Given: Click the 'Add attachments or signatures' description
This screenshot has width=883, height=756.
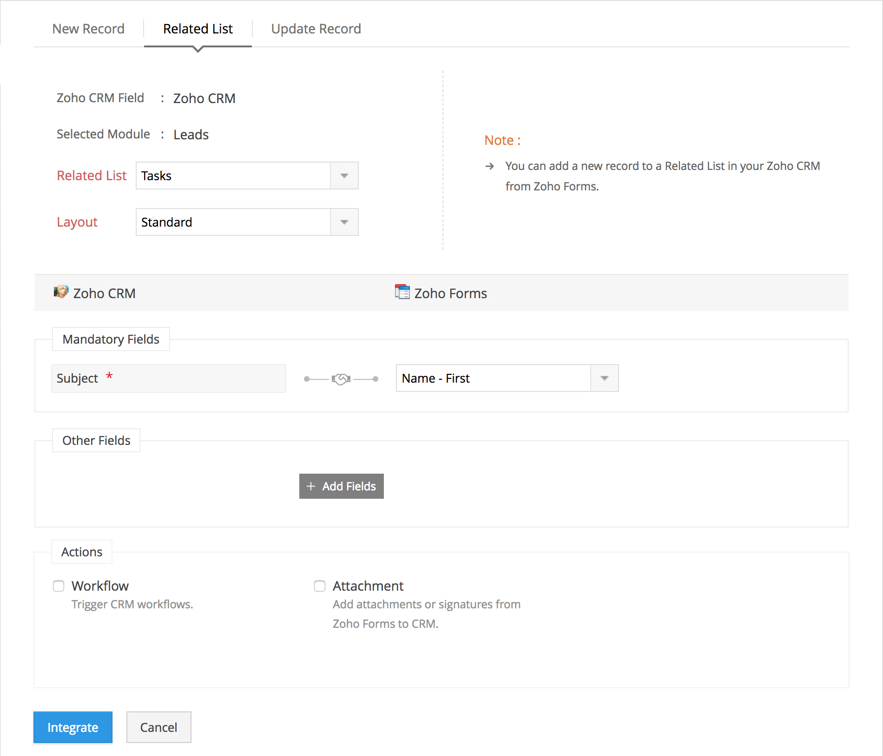Looking at the screenshot, I should point(427,614).
